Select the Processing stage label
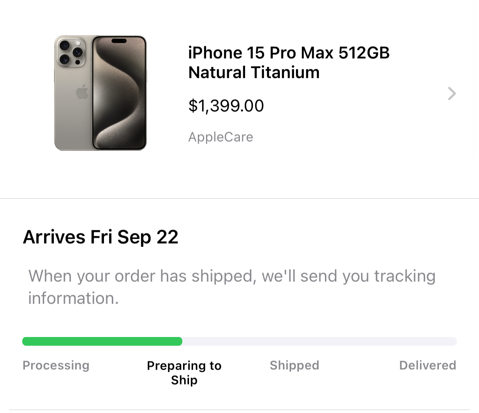479x413 pixels. pyautogui.click(x=56, y=365)
